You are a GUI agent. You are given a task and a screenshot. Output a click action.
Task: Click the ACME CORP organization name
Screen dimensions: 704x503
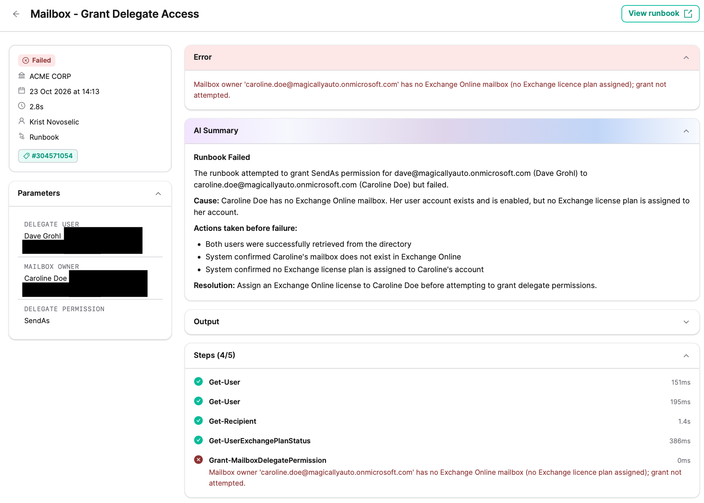50,76
